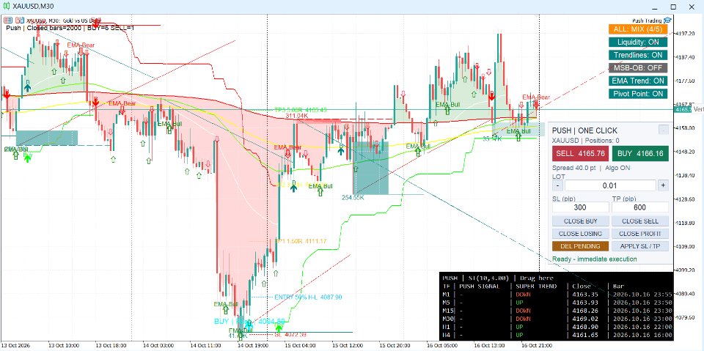
Task: Toggle the Pivot Point: ON button
Action: coord(638,94)
